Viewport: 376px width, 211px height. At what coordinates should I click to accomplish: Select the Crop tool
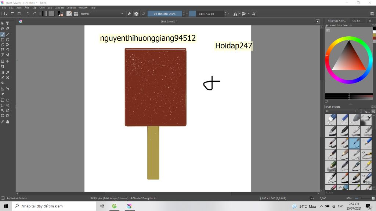[x=3, y=66]
